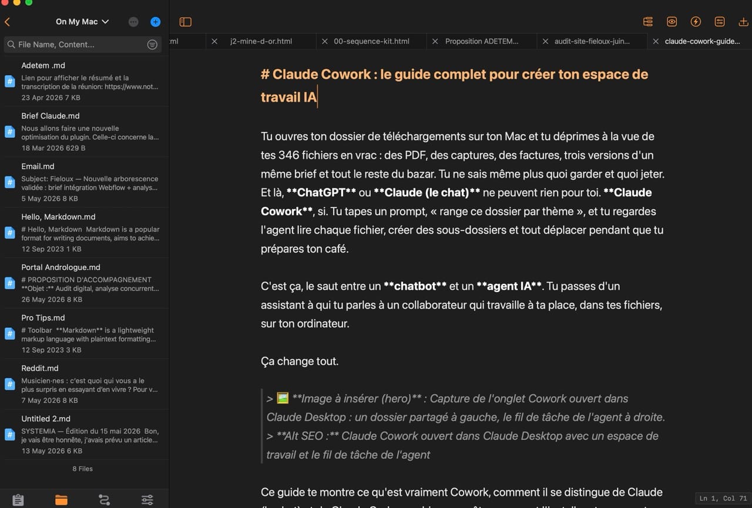
Task: Click the red macOS close window button
Action: tap(4, 2)
